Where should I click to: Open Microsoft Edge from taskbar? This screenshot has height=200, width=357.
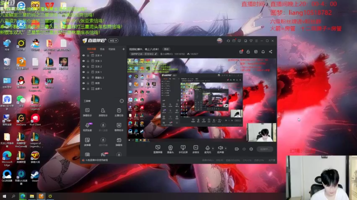pos(23,196)
